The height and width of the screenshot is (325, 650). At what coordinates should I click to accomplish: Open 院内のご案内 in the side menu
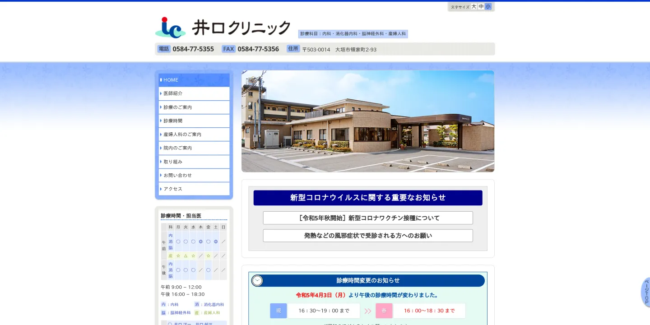(x=194, y=148)
